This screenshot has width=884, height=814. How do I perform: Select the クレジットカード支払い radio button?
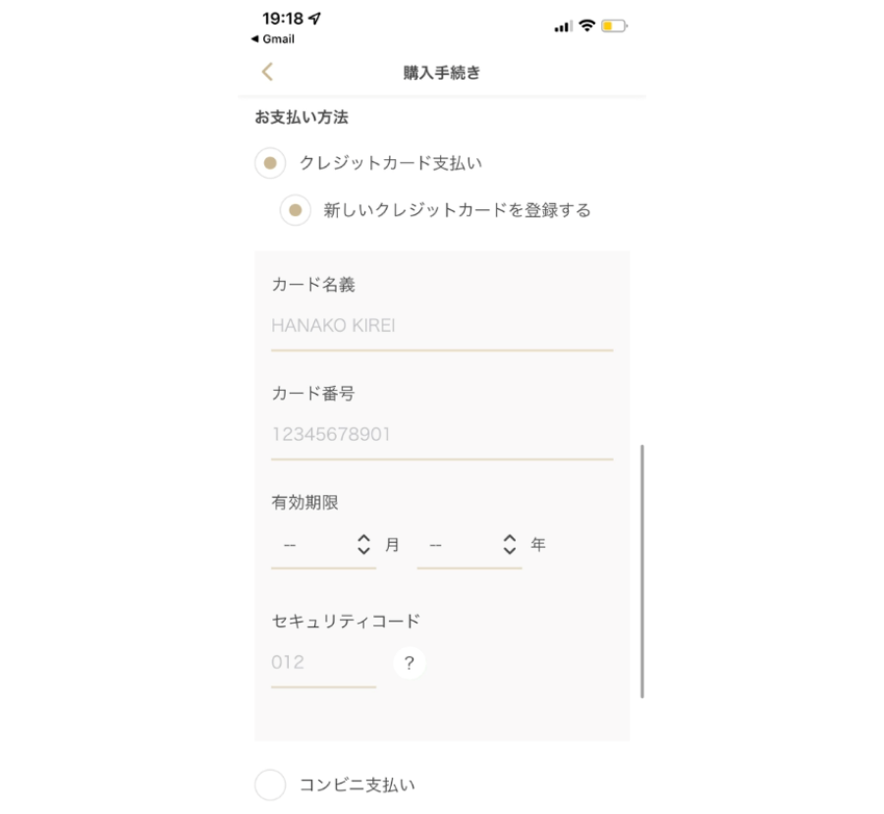[x=270, y=163]
